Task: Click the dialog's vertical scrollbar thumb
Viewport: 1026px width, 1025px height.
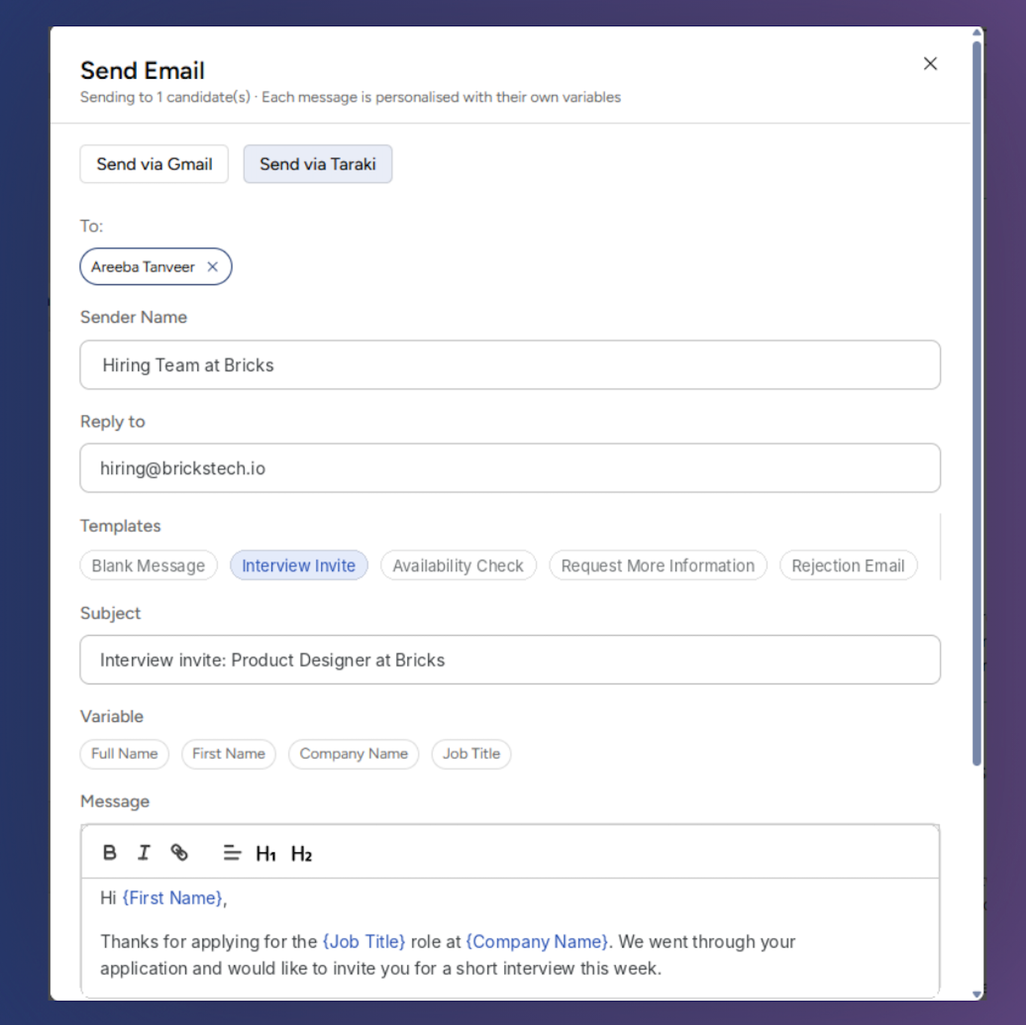Action: point(976,403)
